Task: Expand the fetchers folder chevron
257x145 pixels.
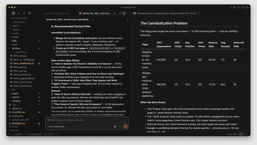Action: pyautogui.click(x=10, y=48)
